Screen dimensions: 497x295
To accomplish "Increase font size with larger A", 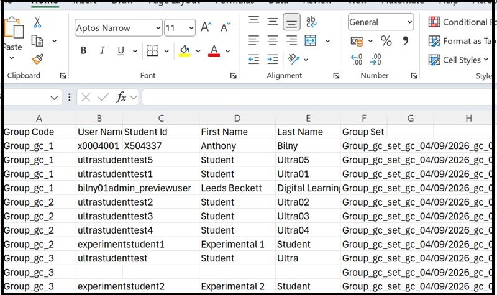I will (206, 27).
